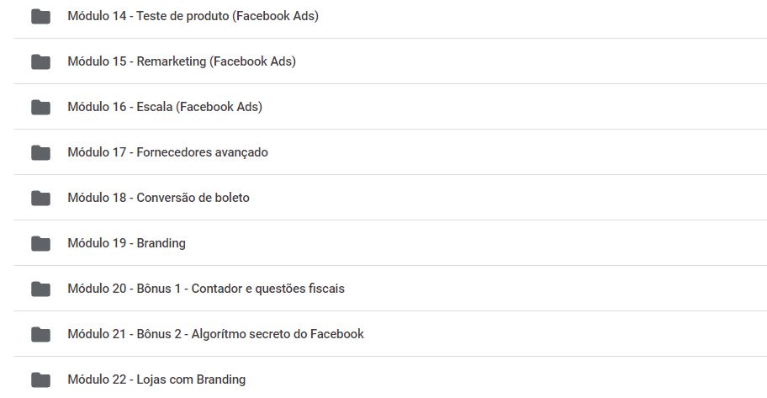Click empty row area of Módulo 19 Branding
Screen dimensions: 767x398
474,243
